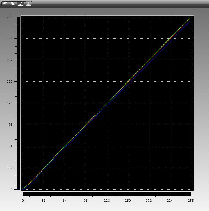Click the 32 label on the vertical axis

coord(10,168)
